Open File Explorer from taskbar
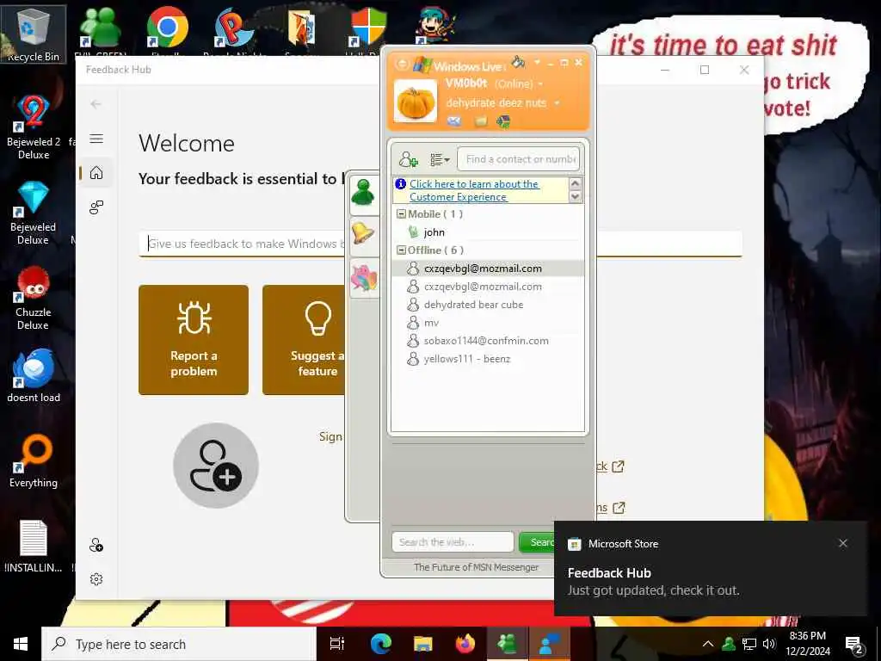This screenshot has height=661, width=881. [x=422, y=644]
